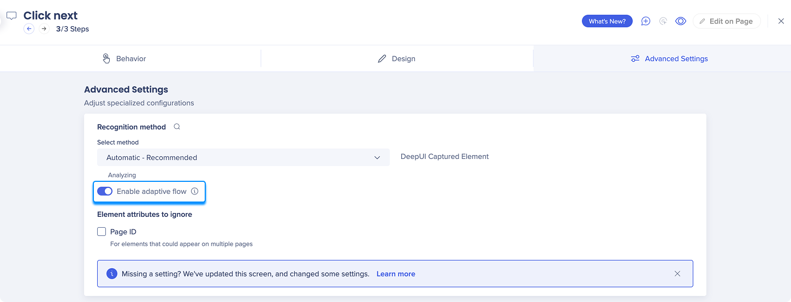This screenshot has height=302, width=791.
Task: Go to the previous step arrow
Action: tap(29, 29)
